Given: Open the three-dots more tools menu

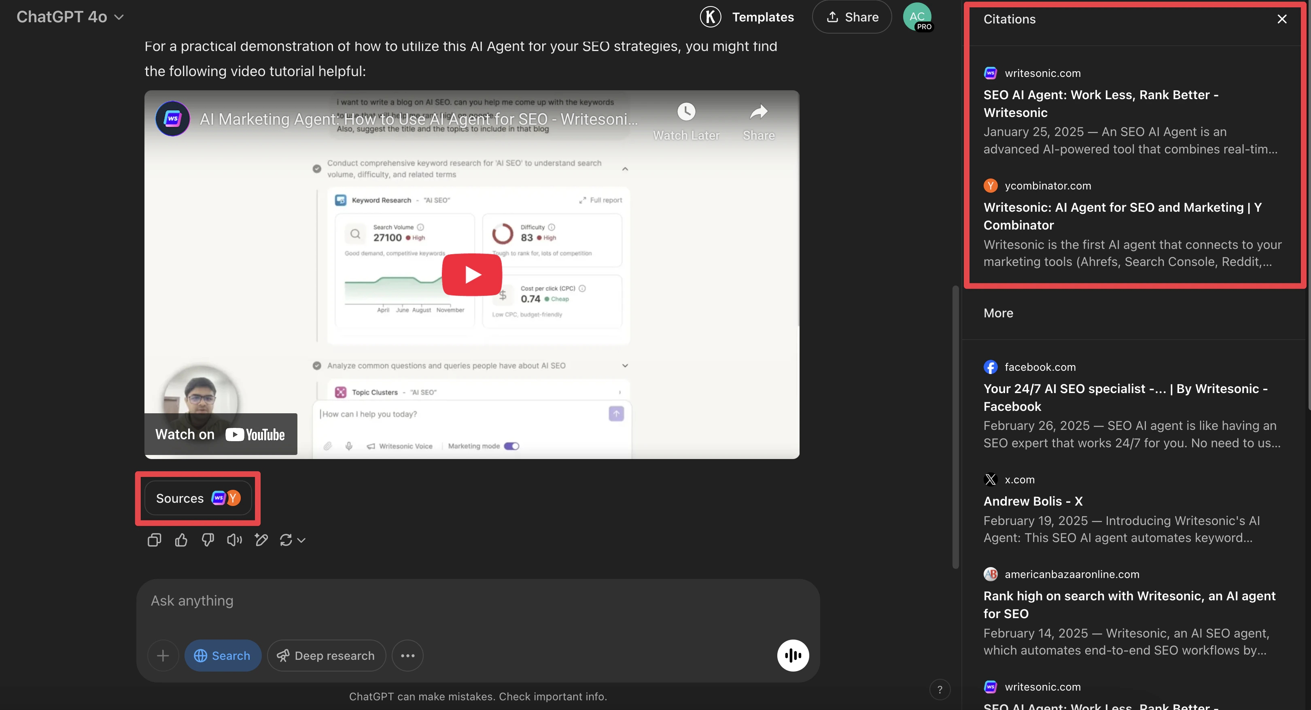Looking at the screenshot, I should pos(407,655).
